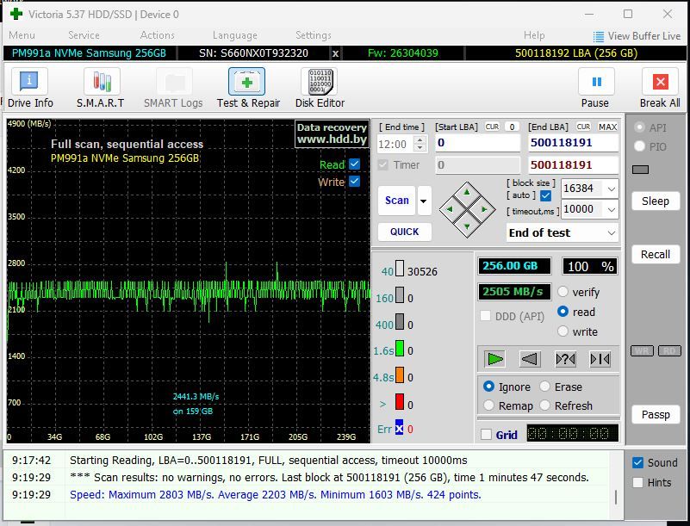
Task: Click the green 1.6s block color swatch
Action: 400,348
